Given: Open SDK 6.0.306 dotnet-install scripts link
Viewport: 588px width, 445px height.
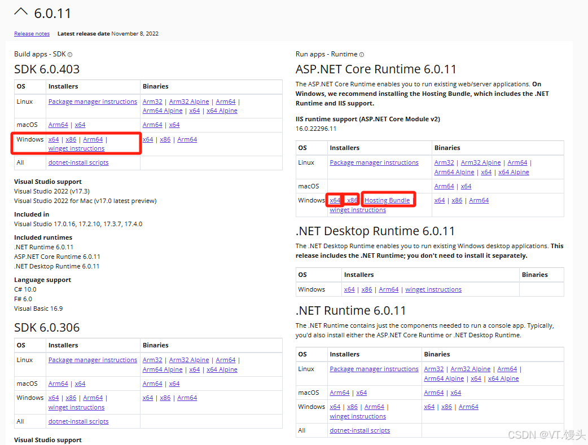Looking at the screenshot, I should click(x=78, y=422).
